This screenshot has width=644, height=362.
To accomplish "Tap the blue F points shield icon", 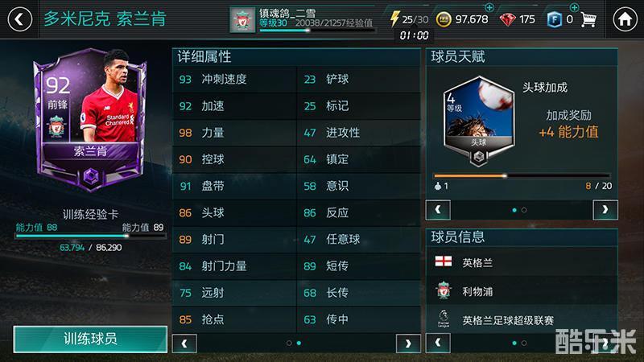I will (x=554, y=19).
